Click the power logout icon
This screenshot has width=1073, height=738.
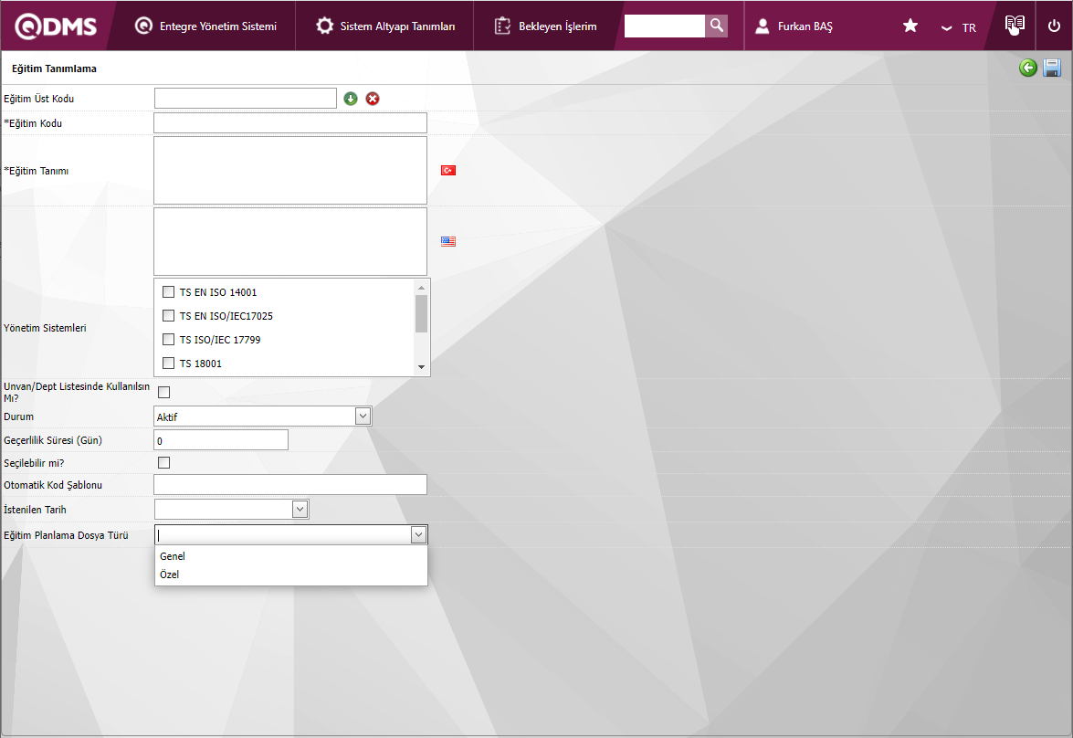click(1054, 26)
